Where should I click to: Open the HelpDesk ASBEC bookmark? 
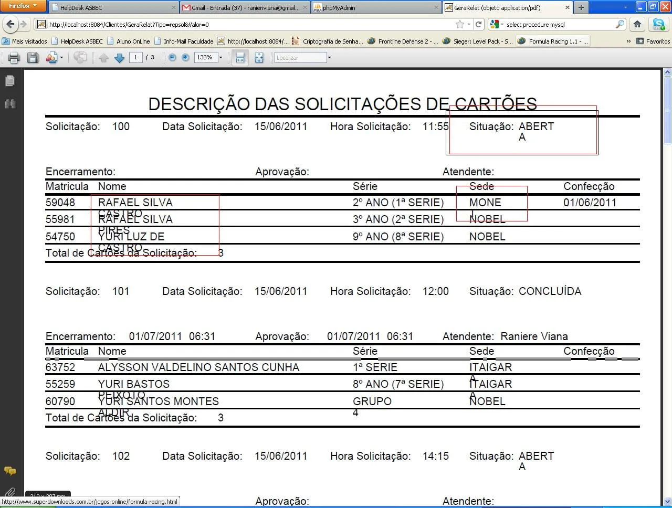coord(77,41)
